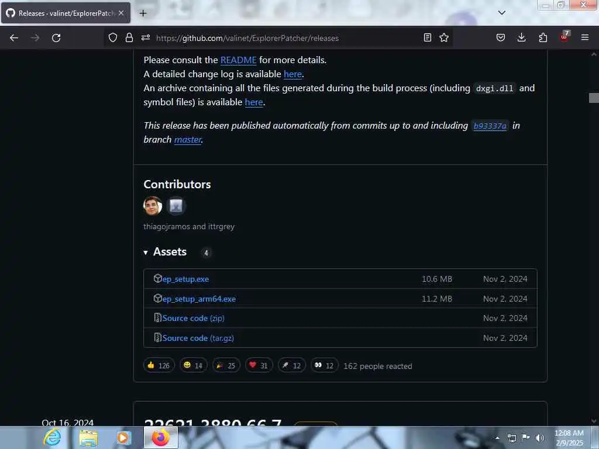Download ep_setup_arm64.exe
Viewport: 599px width, 449px height.
tap(199, 299)
